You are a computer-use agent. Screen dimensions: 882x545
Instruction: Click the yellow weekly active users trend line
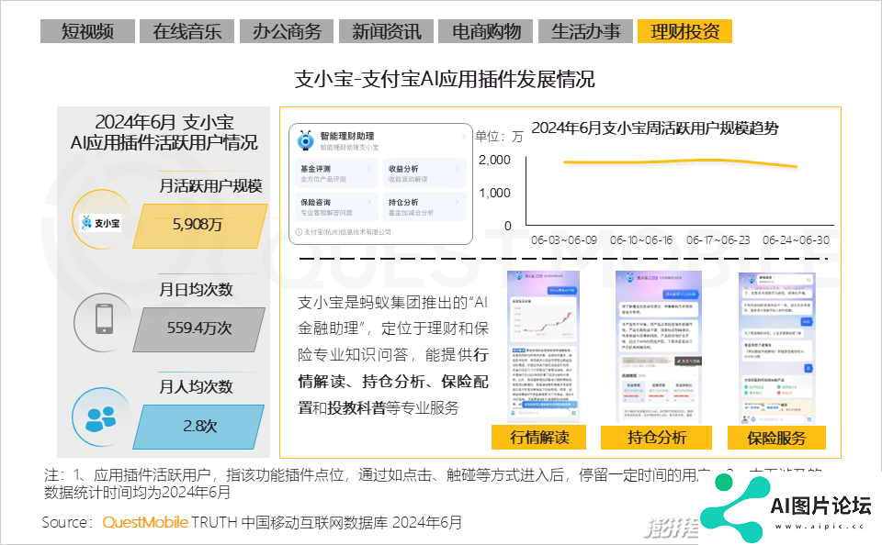tap(681, 162)
